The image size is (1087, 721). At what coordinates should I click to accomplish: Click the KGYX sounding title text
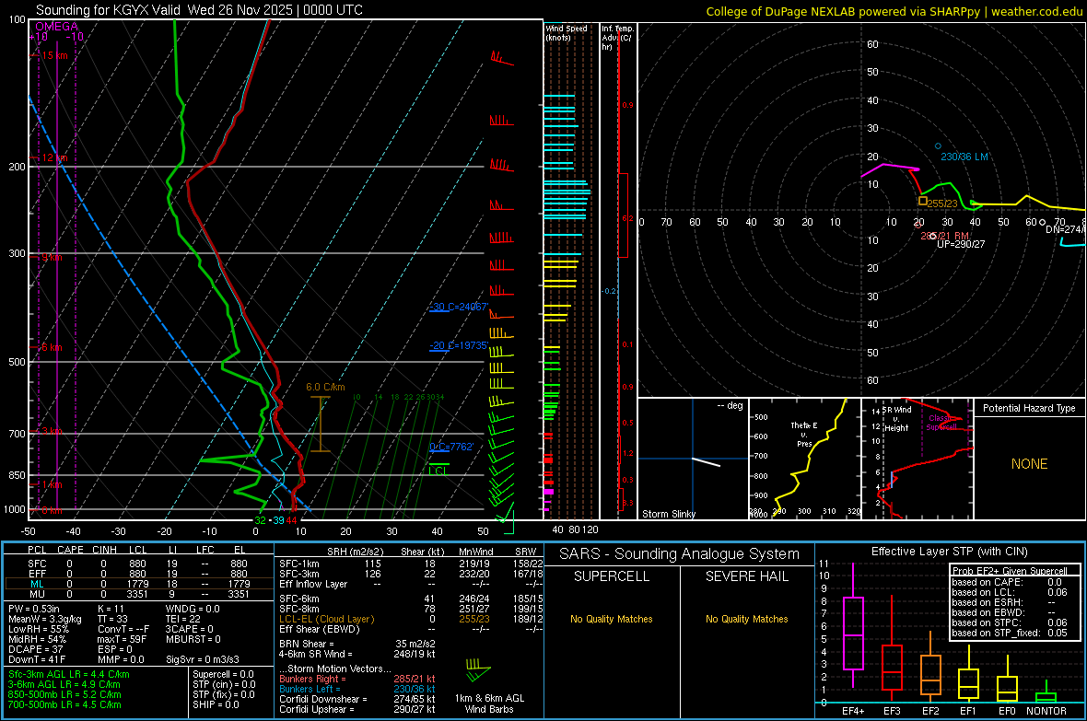pyautogui.click(x=199, y=10)
